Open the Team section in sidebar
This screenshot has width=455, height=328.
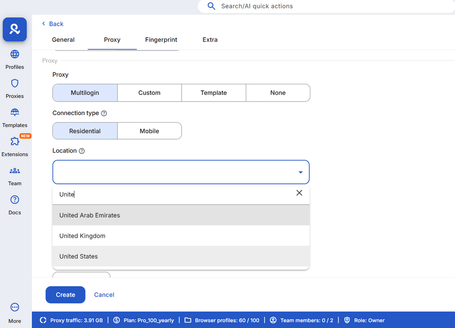tap(15, 176)
